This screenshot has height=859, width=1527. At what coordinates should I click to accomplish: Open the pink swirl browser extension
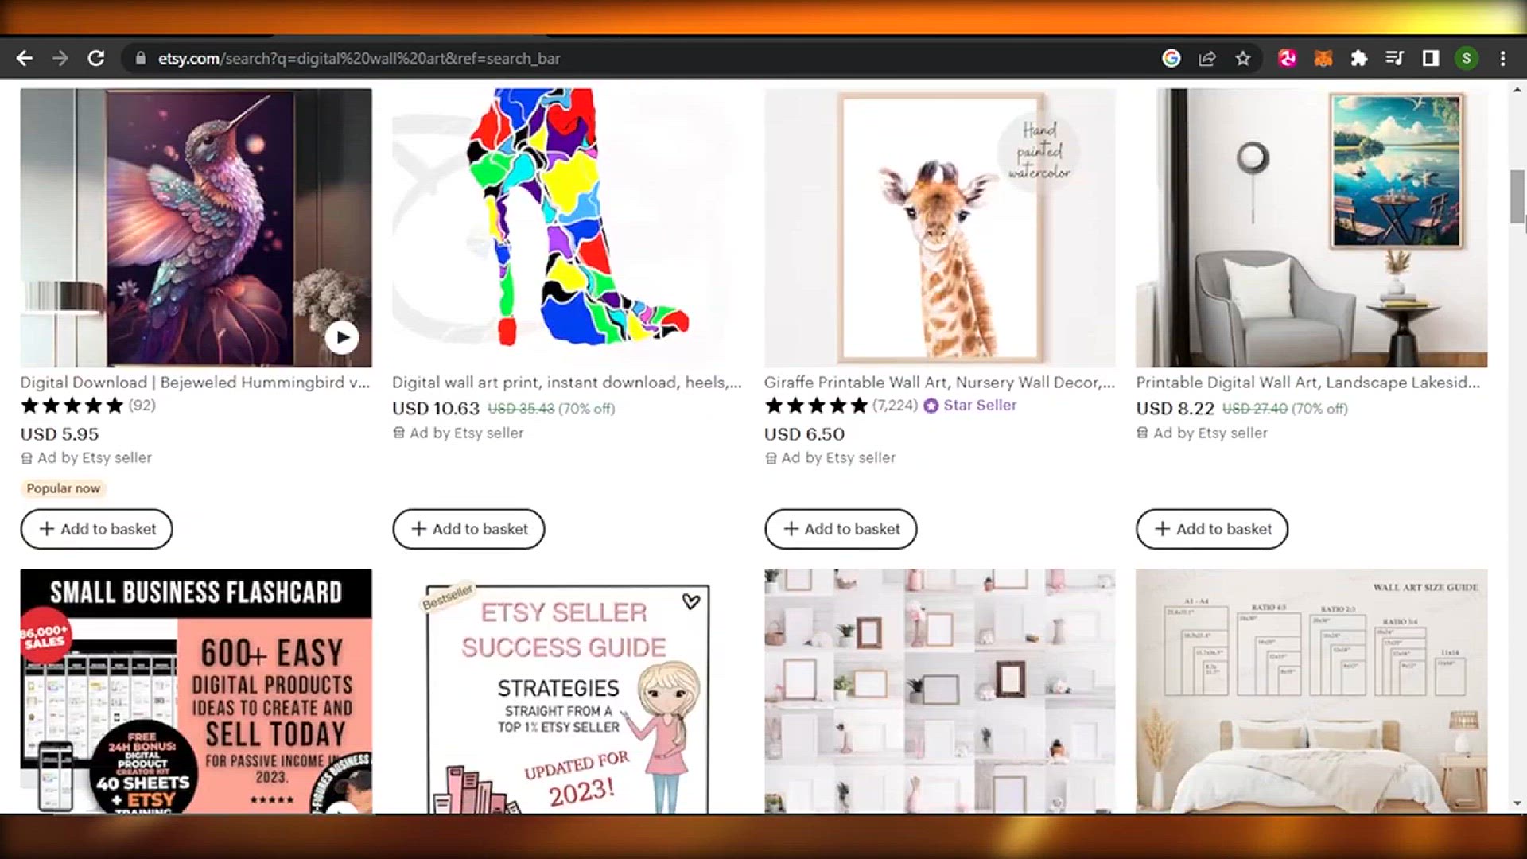(1287, 58)
